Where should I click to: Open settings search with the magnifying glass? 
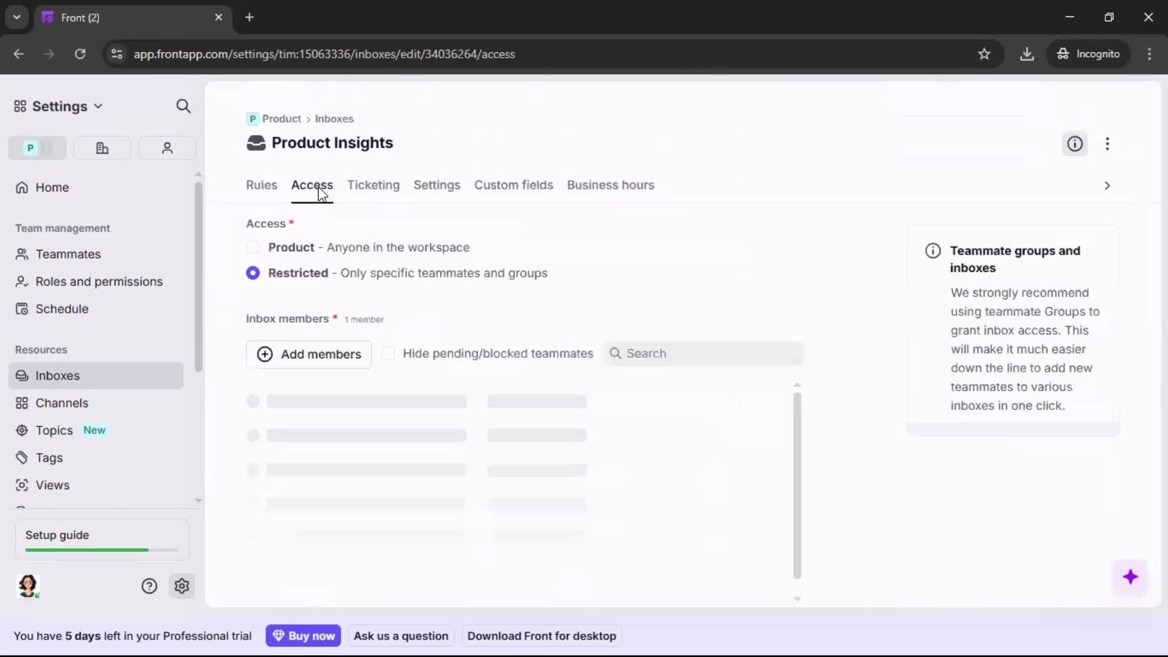(x=183, y=106)
